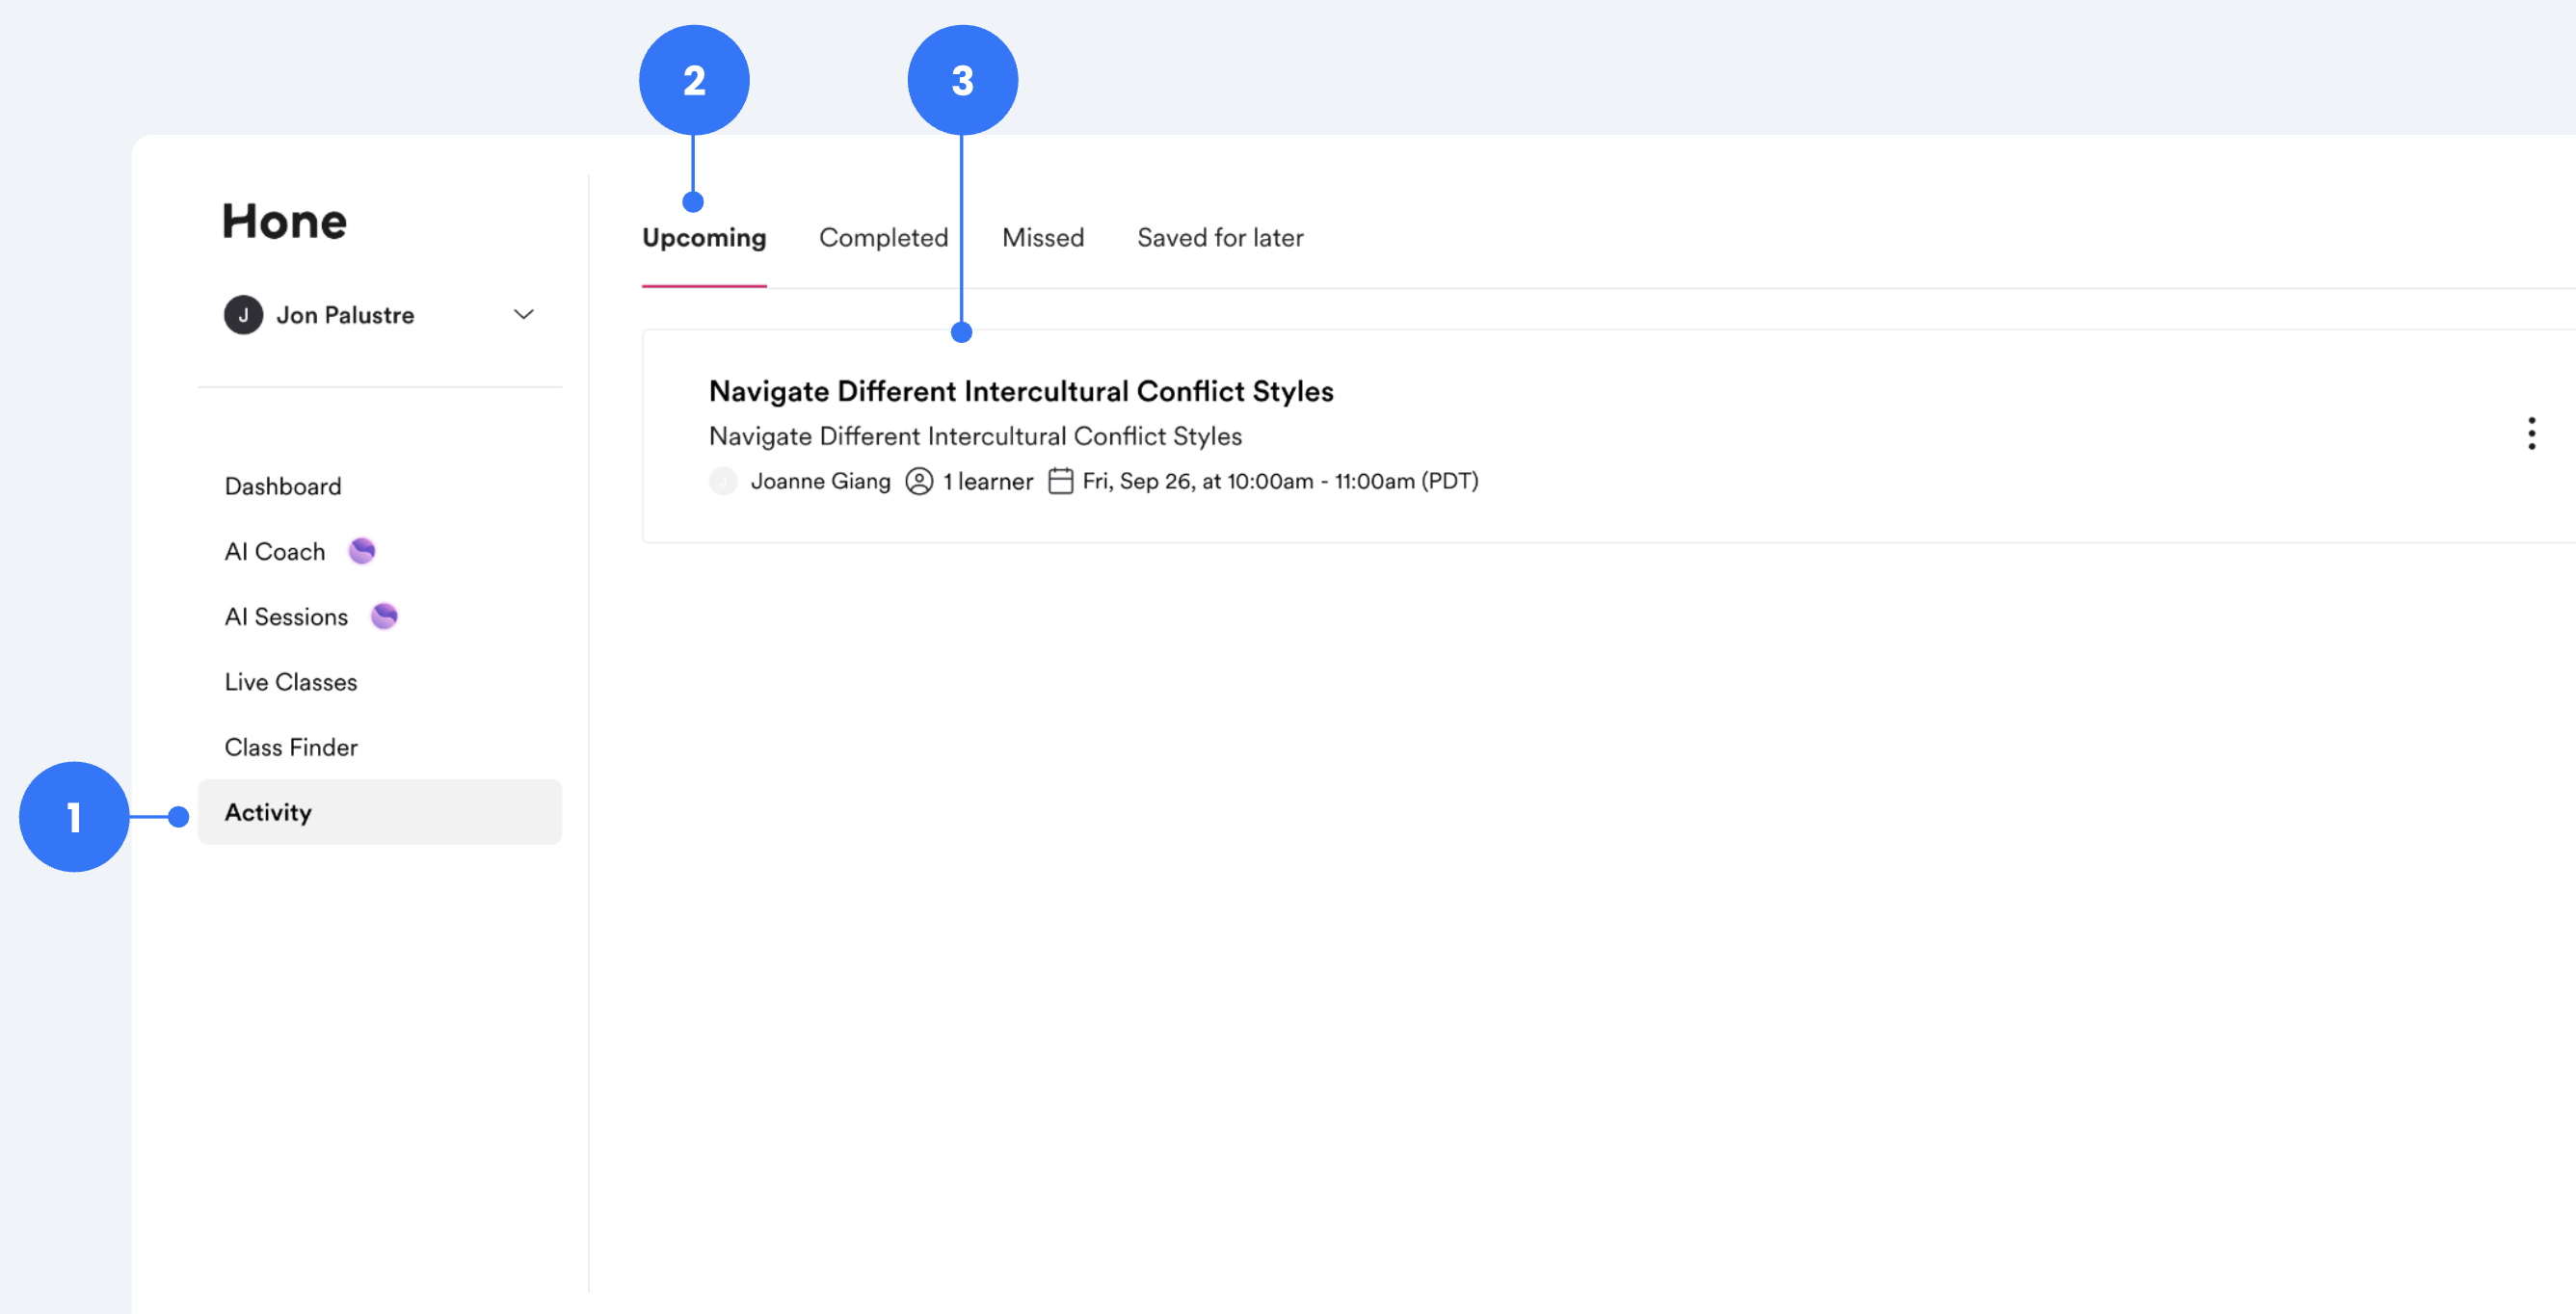The image size is (2576, 1314).
Task: Open the Missed tab
Action: tap(1042, 238)
